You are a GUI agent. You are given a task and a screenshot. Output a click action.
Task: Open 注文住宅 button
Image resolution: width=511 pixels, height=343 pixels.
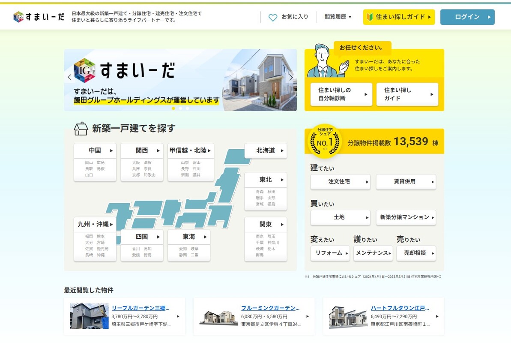pos(341,182)
